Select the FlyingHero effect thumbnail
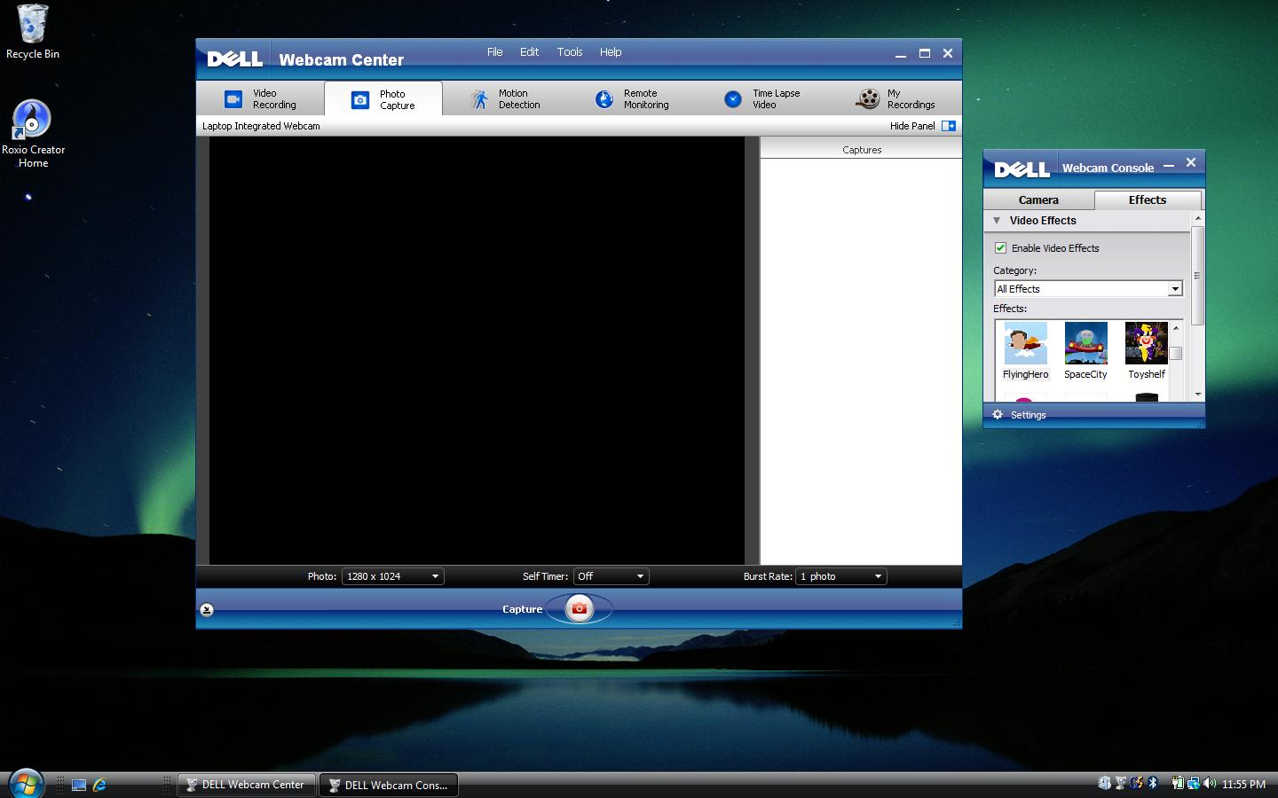Screen dimensions: 1278x798 pyautogui.click(x=1026, y=343)
